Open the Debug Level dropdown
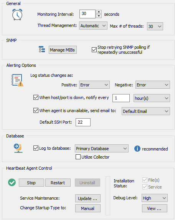 point(155,198)
